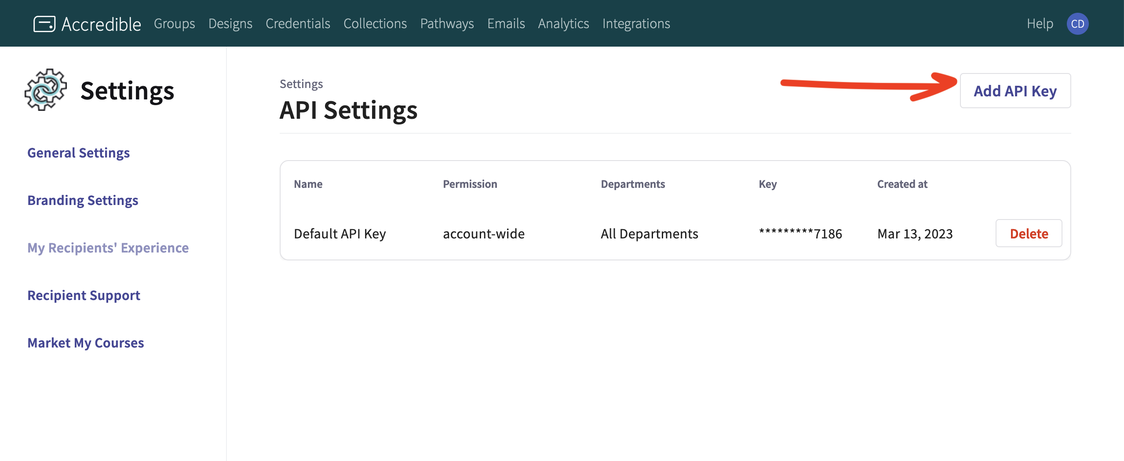1124x461 pixels.
Task: Click the Help link
Action: pyautogui.click(x=1040, y=24)
